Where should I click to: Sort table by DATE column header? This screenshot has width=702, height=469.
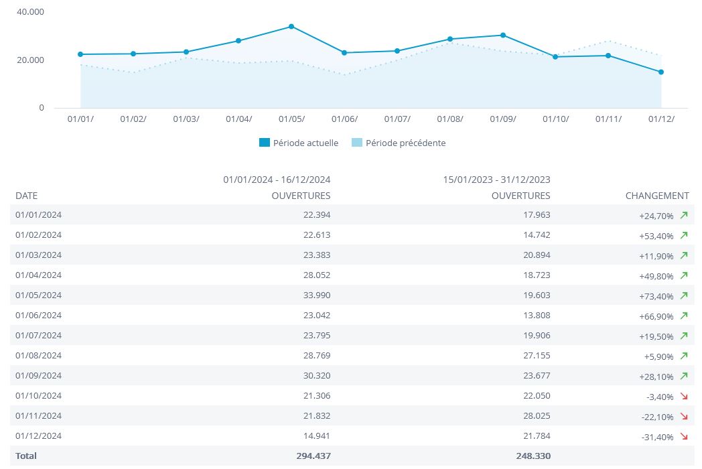coord(27,196)
